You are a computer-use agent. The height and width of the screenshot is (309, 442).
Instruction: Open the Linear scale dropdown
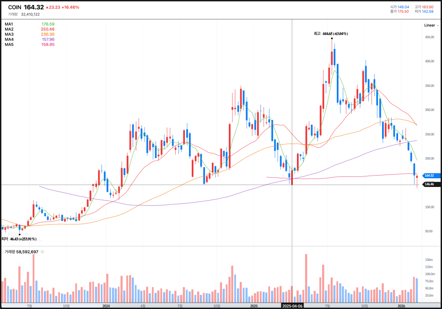429,25
